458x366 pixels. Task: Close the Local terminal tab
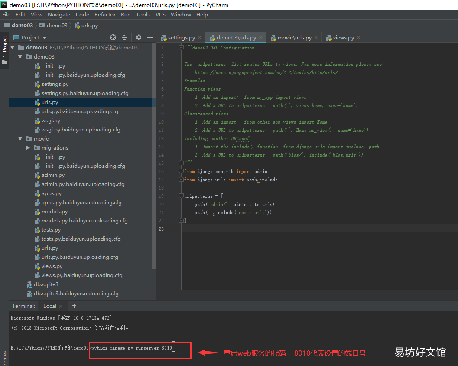point(61,306)
